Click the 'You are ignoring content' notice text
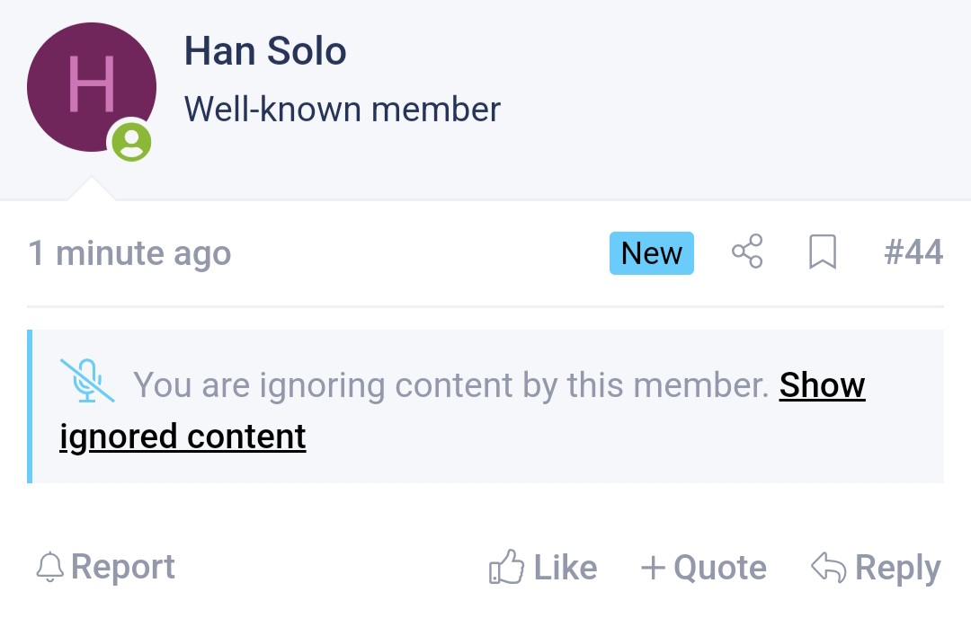The width and height of the screenshot is (971, 627). tap(450, 385)
